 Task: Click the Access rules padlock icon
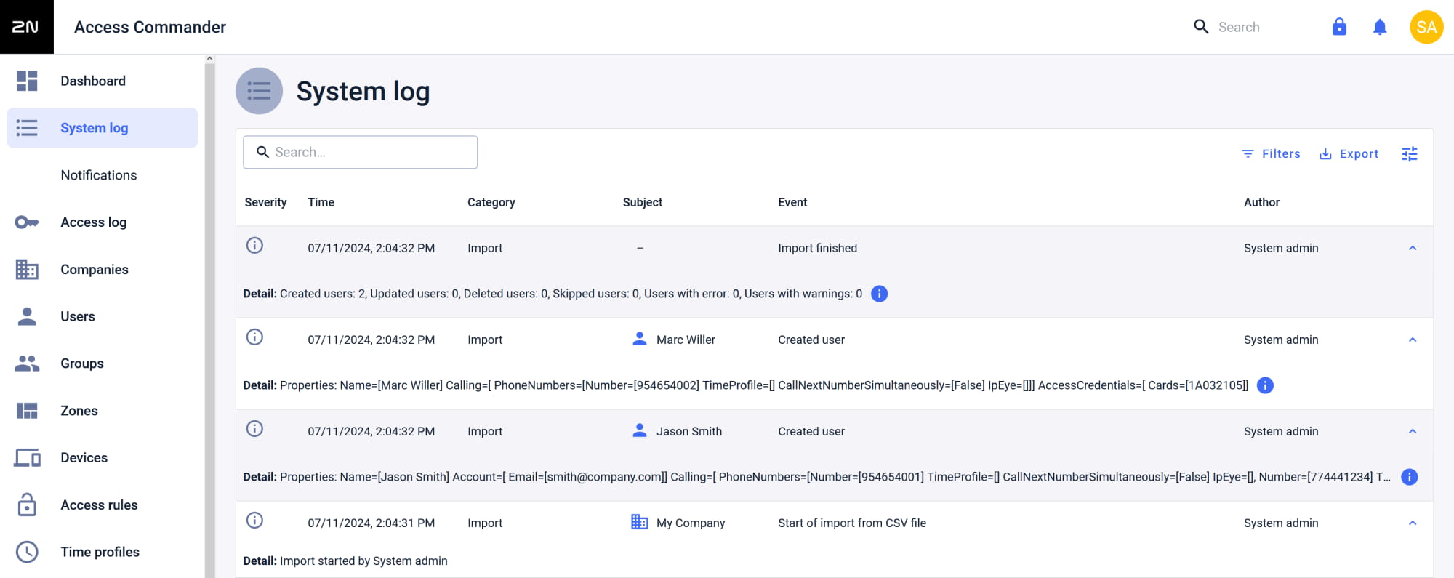(27, 505)
